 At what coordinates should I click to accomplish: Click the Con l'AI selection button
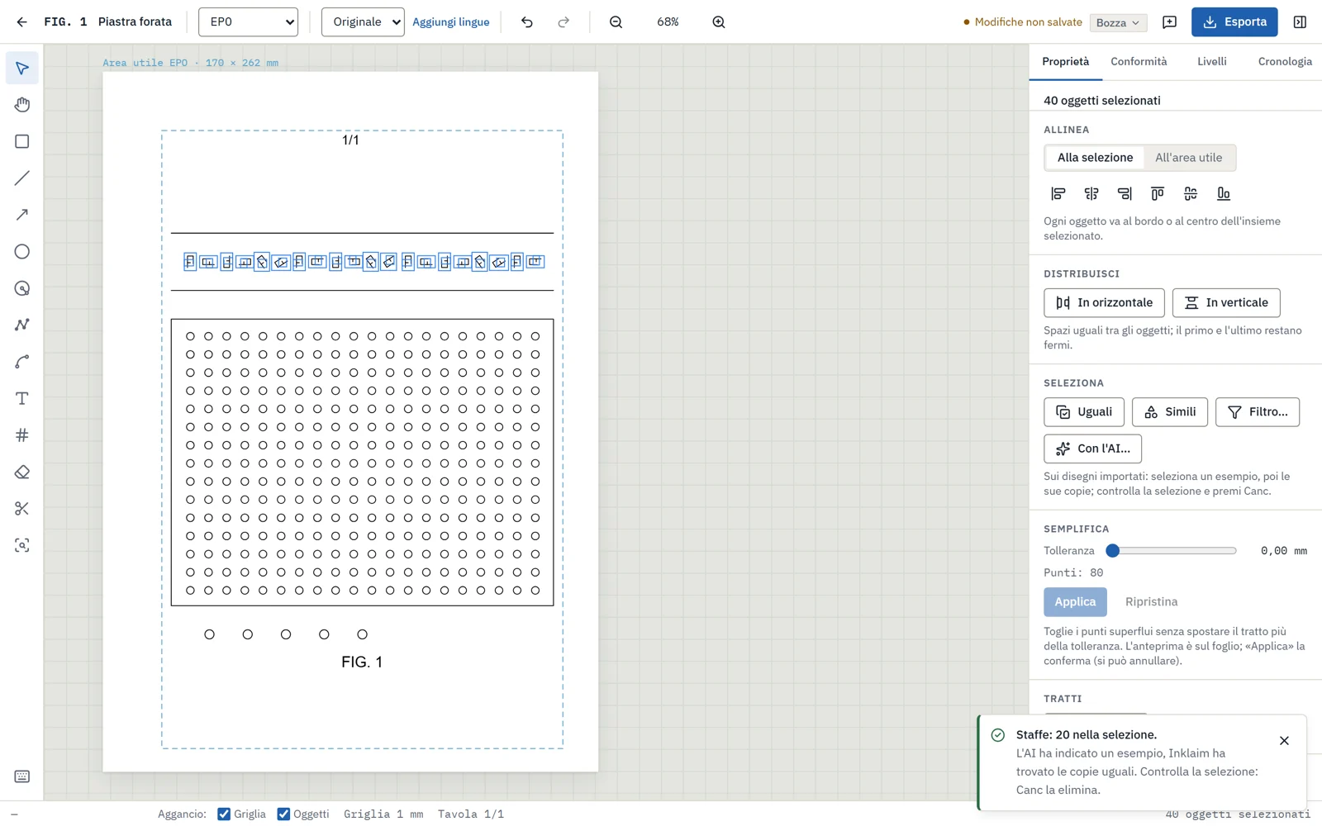[x=1092, y=449]
